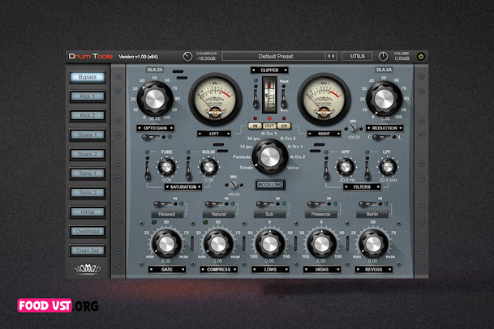Screen dimensions: 494x329
Task: Click the previous preset arrow
Action: (329, 57)
